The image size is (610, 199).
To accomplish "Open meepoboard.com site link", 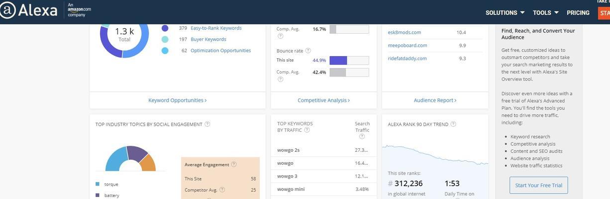I will point(407,45).
